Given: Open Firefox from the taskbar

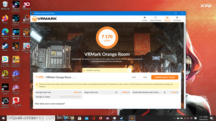Looking at the screenshot, I should pos(101,118).
